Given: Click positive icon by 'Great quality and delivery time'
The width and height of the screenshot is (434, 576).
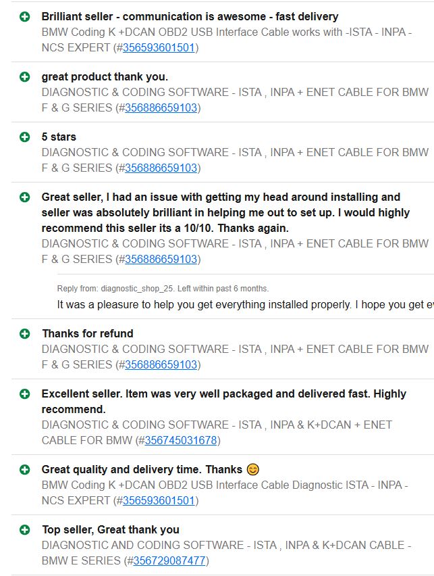Looking at the screenshot, I should pyautogui.click(x=24, y=469).
